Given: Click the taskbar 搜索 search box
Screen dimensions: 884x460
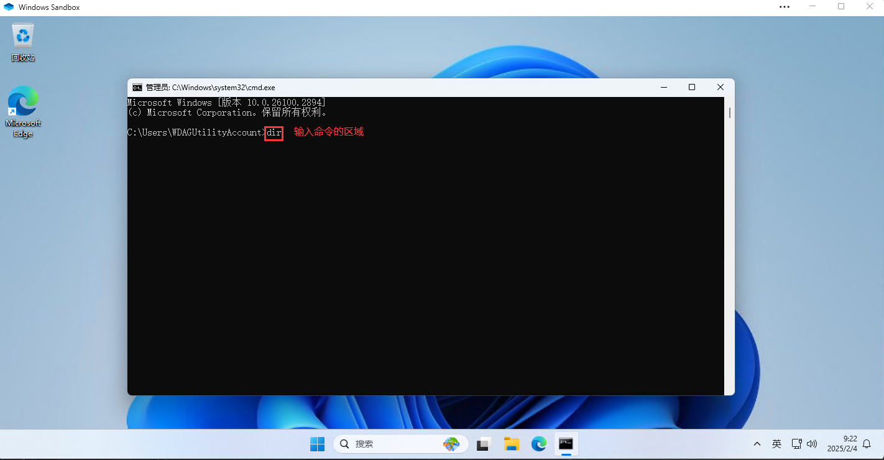Looking at the screenshot, I should 392,444.
